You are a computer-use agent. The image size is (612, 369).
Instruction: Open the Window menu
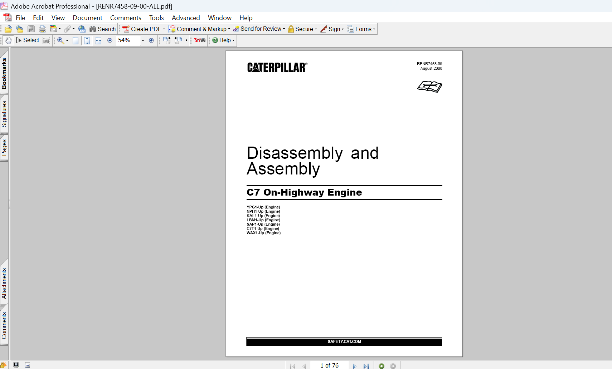coord(220,18)
